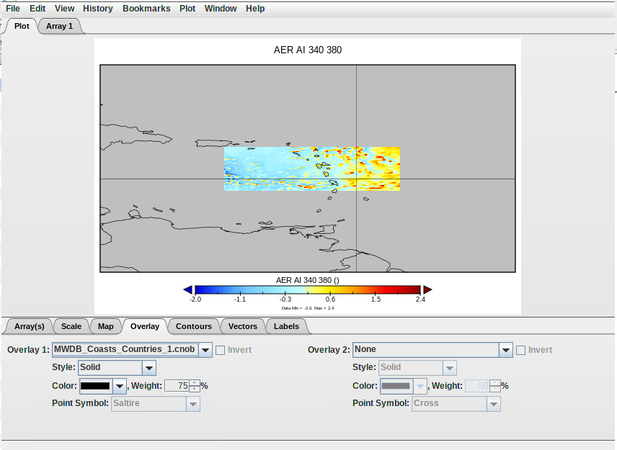This screenshot has height=450, width=617.
Task: Toggle Overlay 2 Invert checkbox
Action: coord(520,350)
